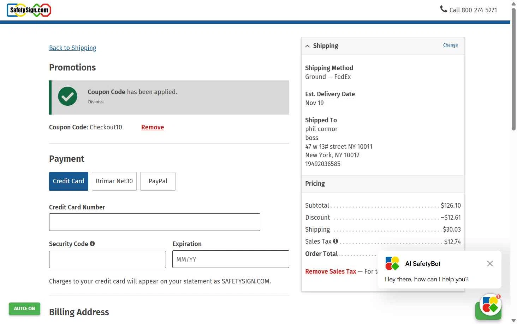Focus the Security Code input field
The height and width of the screenshot is (324, 517).
tap(107, 259)
